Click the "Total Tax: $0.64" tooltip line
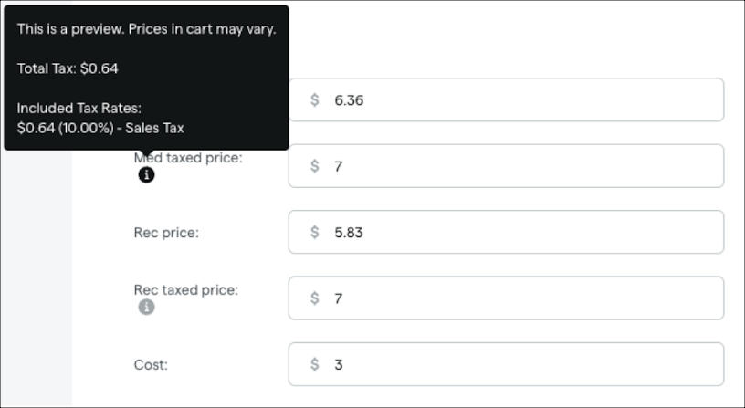 pyautogui.click(x=68, y=68)
